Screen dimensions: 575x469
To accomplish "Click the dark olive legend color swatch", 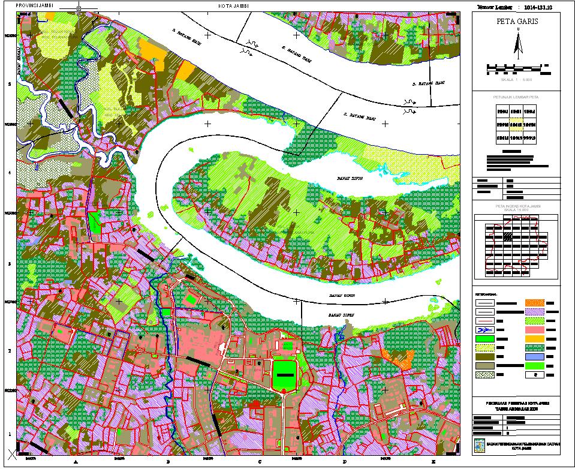I will coord(485,357).
